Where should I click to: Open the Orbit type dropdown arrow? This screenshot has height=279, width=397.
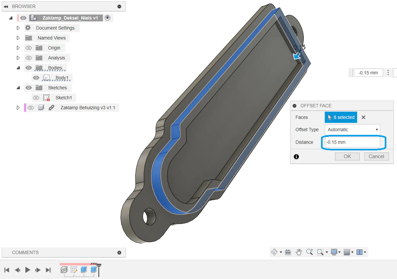281,252
